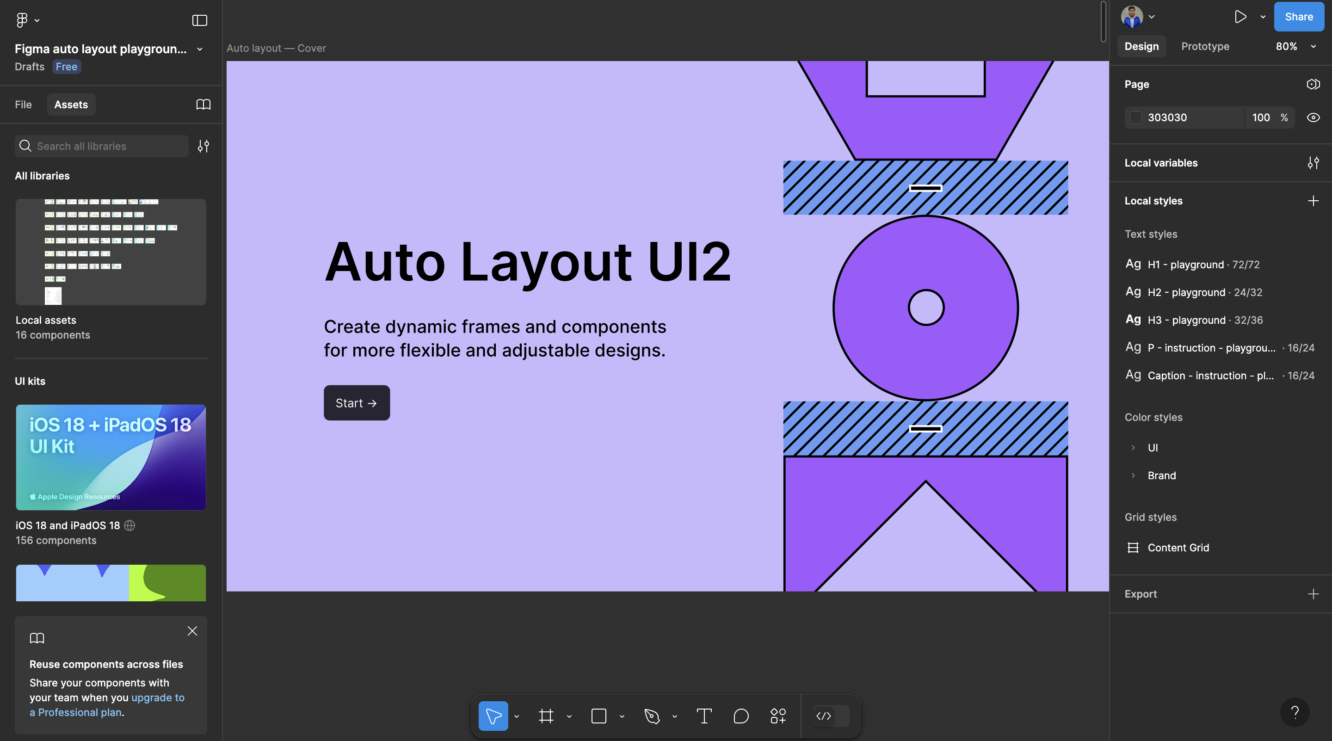Select the Frame tool
The width and height of the screenshot is (1332, 741).
546,716
